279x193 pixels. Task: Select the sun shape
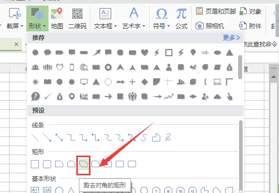point(35,82)
